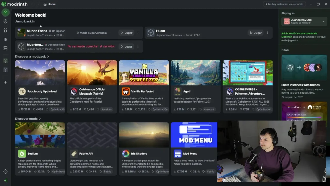Expand the Juancatas2008 account dropdown
This screenshot has width=330, height=186.
click(323, 21)
